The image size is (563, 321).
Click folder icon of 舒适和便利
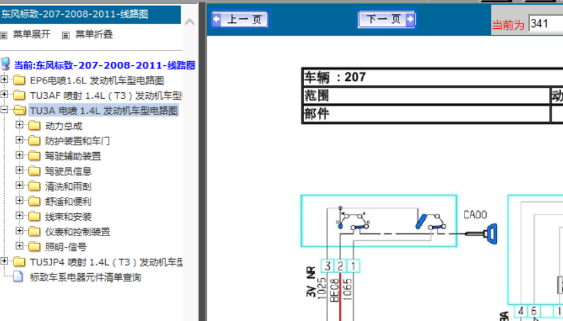(34, 201)
